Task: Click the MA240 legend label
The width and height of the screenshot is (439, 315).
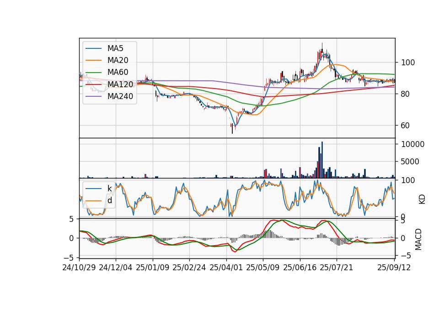Action: point(120,96)
